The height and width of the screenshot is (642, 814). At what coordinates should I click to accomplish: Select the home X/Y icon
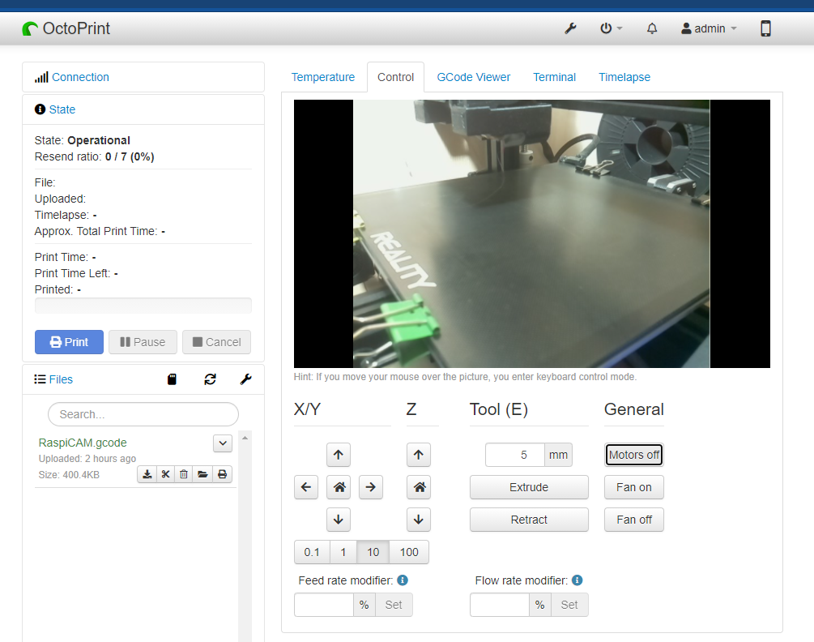click(x=338, y=486)
